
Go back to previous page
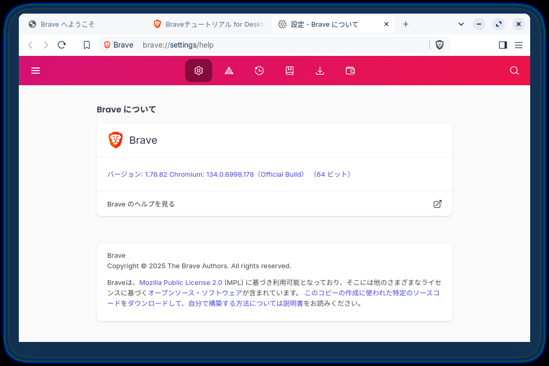tap(30, 45)
